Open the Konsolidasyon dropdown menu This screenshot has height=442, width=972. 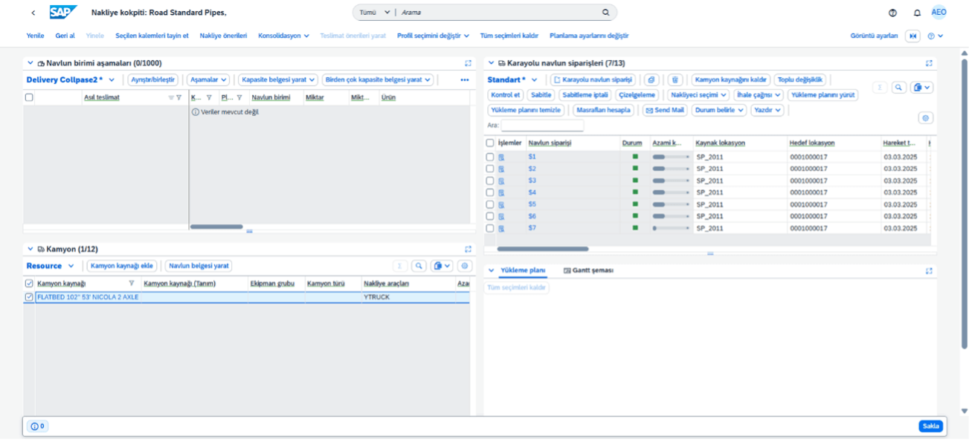(x=283, y=36)
